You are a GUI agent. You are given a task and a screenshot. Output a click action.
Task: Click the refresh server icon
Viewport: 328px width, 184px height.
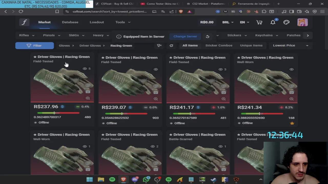pyautogui.click(x=208, y=37)
